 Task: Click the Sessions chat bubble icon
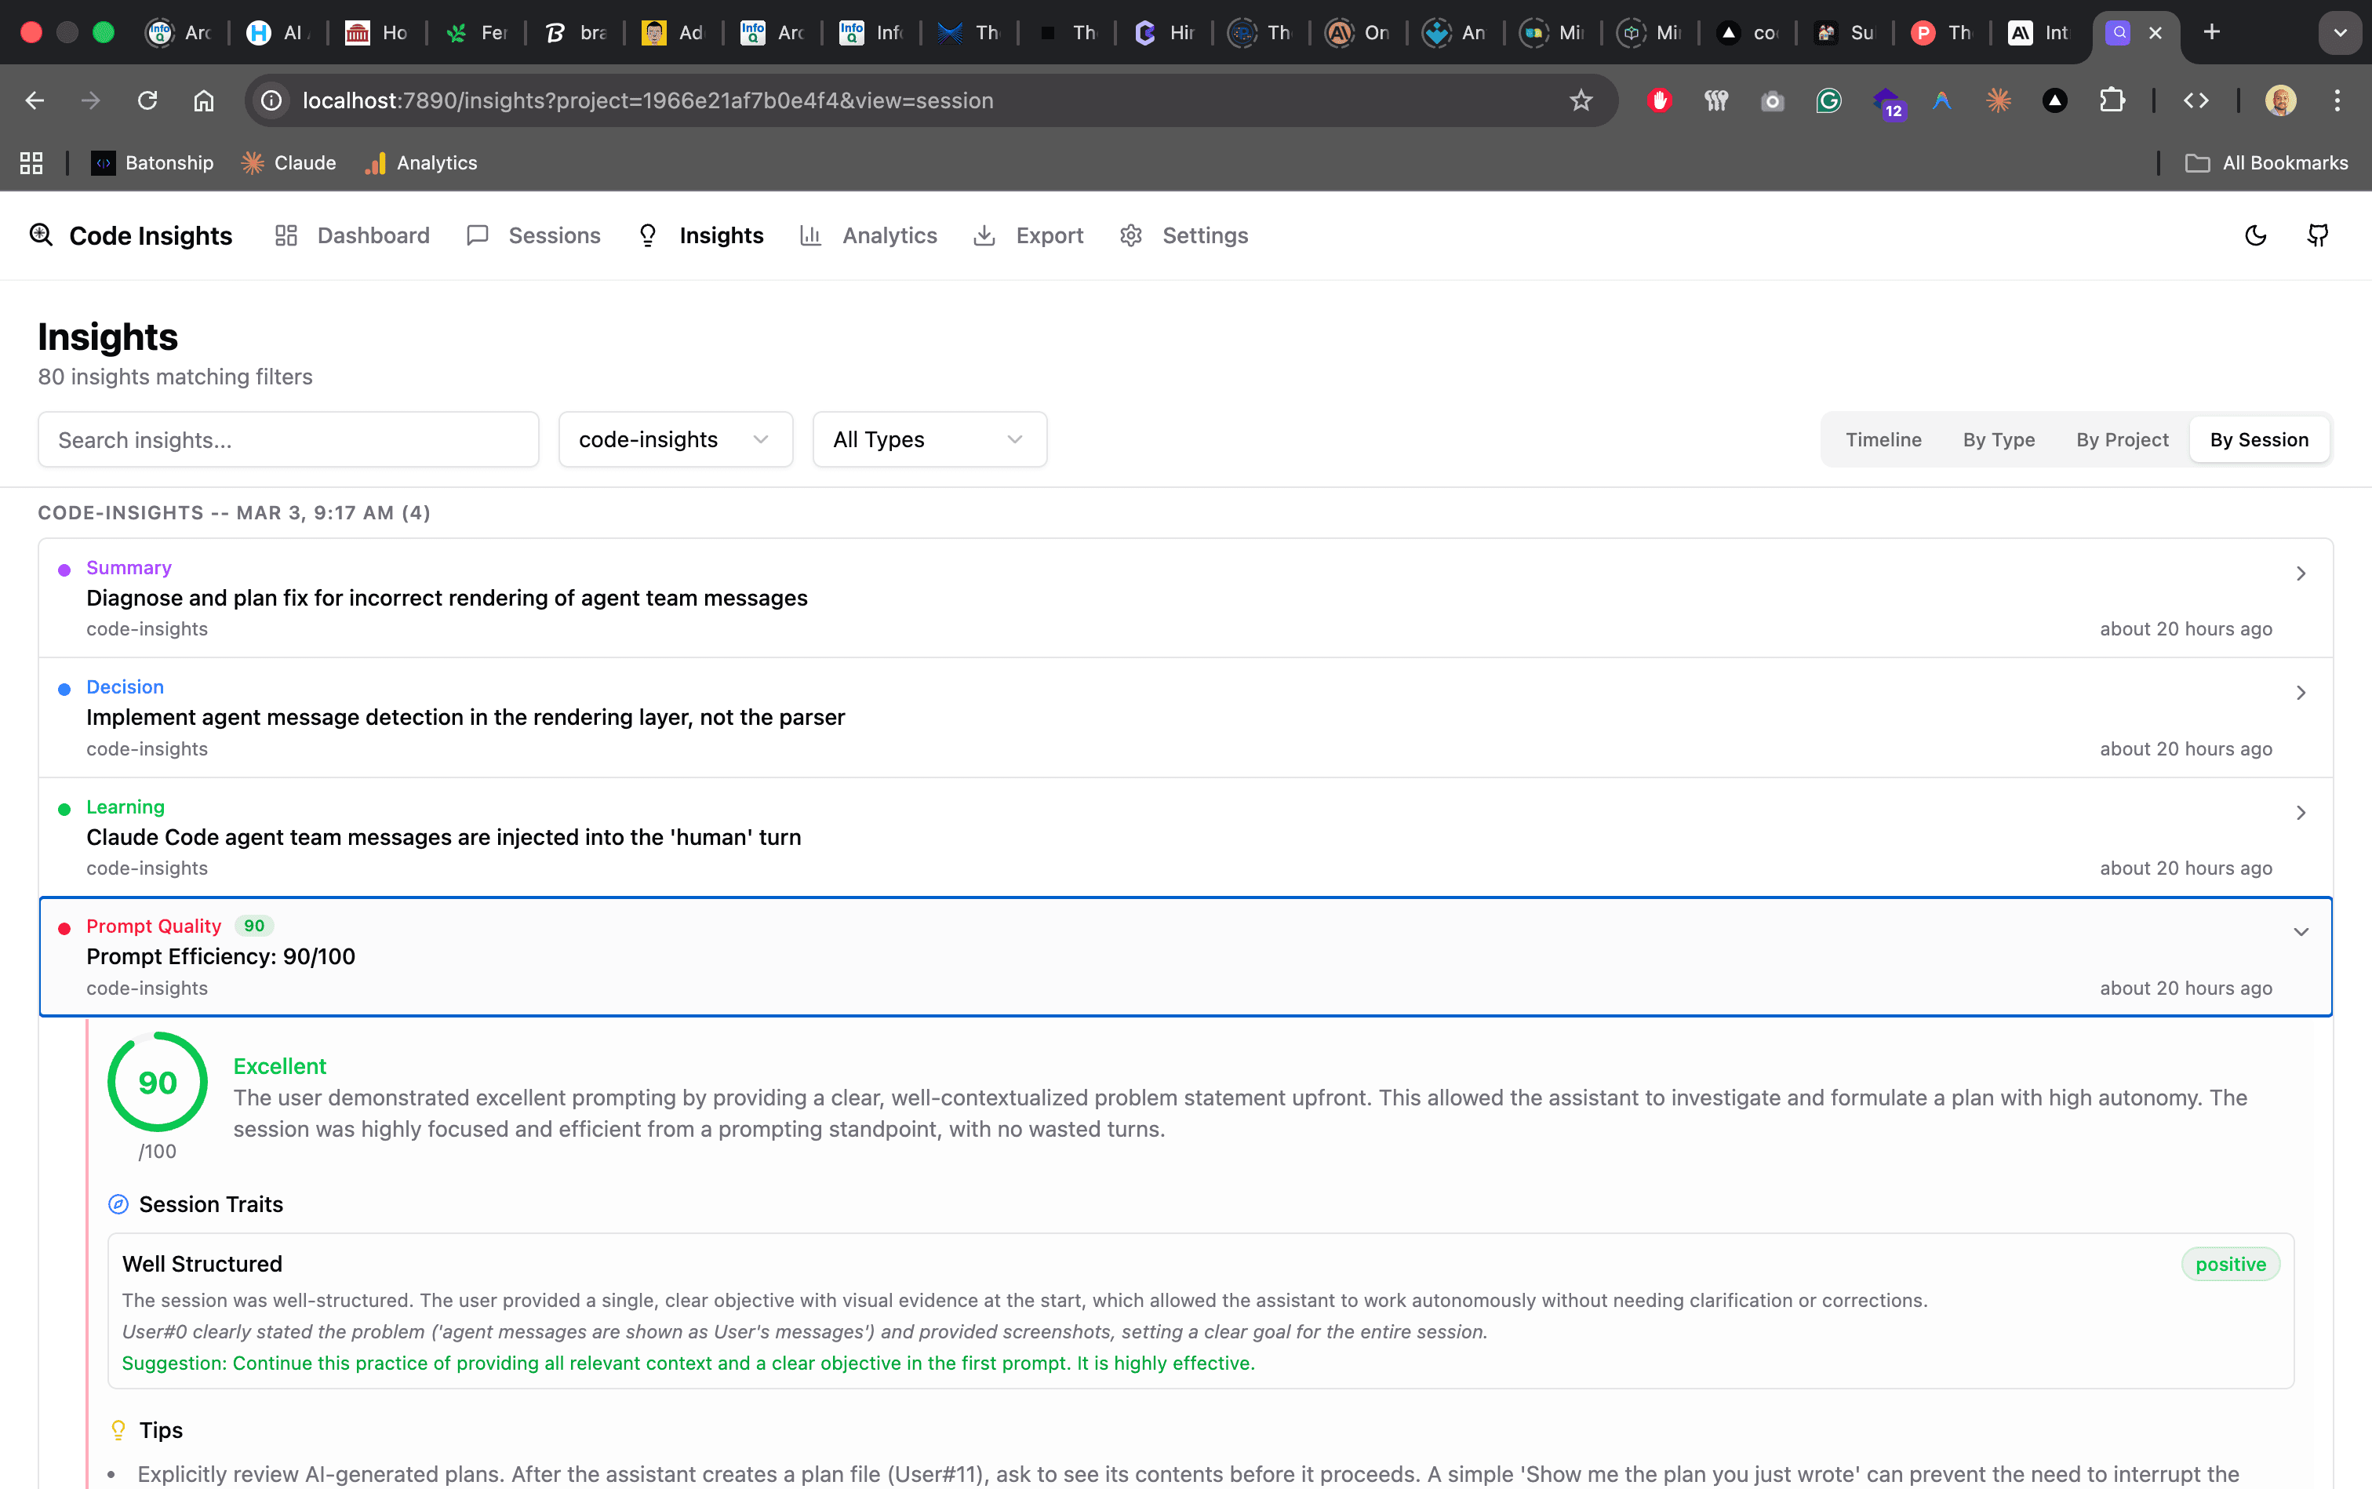click(478, 235)
